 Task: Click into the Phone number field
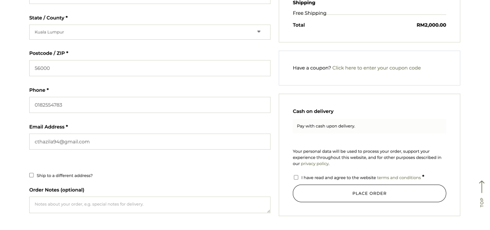pos(150,105)
